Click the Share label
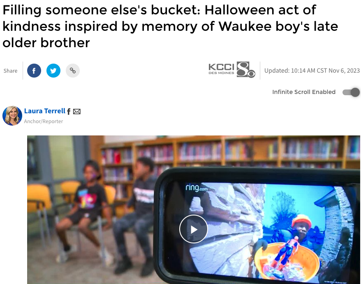The height and width of the screenshot is (284, 361). [x=10, y=71]
